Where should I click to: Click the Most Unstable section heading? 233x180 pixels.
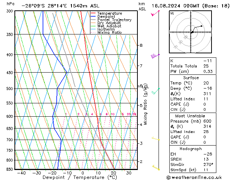pyautogui.click(x=190, y=116)
